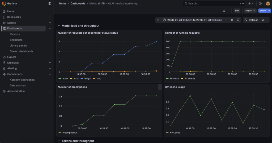The width and height of the screenshot is (272, 143).
Task: Open Number of preemptions panel menu
Action: click(160, 87)
